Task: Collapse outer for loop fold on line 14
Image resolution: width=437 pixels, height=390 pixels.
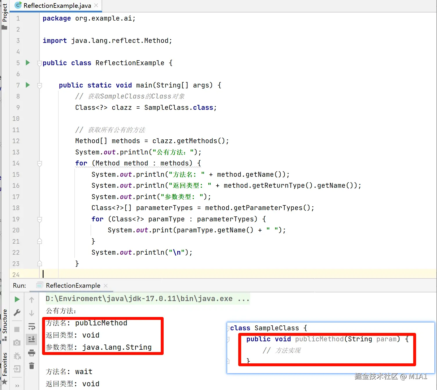Action: [x=39, y=163]
